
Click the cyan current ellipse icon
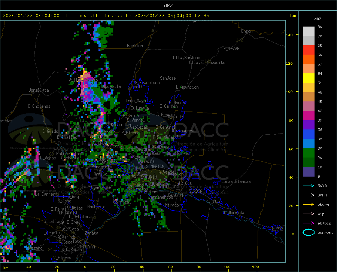[309, 232]
